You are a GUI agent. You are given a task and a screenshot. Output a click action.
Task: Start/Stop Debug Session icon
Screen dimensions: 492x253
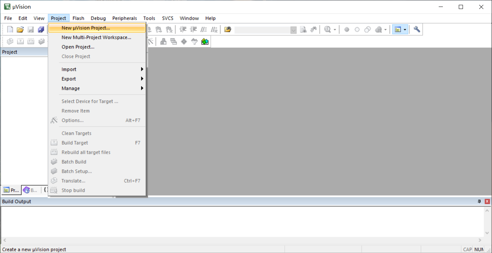click(x=327, y=30)
